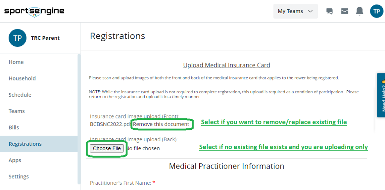This screenshot has height=190, width=385.
Task: Open the chat messages icon
Action: click(x=330, y=11)
